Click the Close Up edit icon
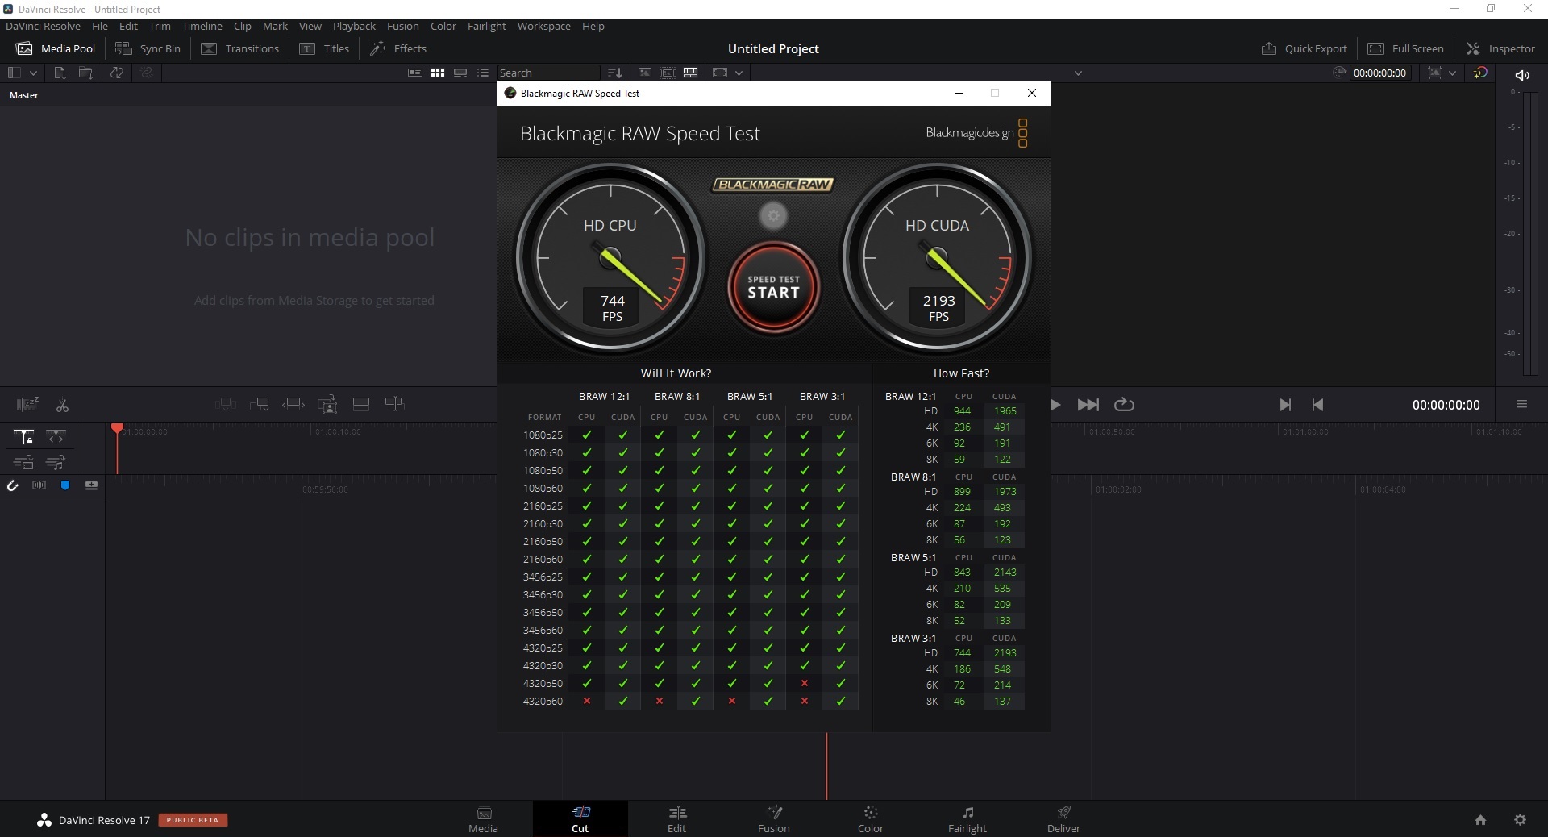This screenshot has height=837, width=1548. [x=327, y=404]
